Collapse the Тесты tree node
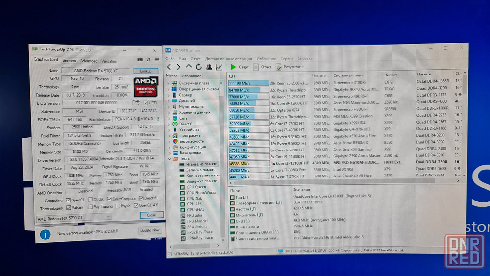 click(170, 159)
